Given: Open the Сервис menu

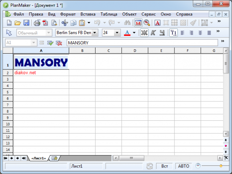Looking at the screenshot, I should [148, 14].
